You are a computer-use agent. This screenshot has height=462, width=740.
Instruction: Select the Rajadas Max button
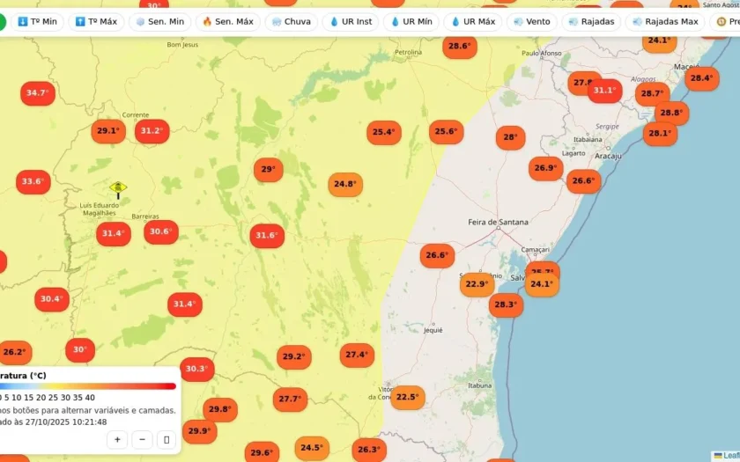coord(665,22)
